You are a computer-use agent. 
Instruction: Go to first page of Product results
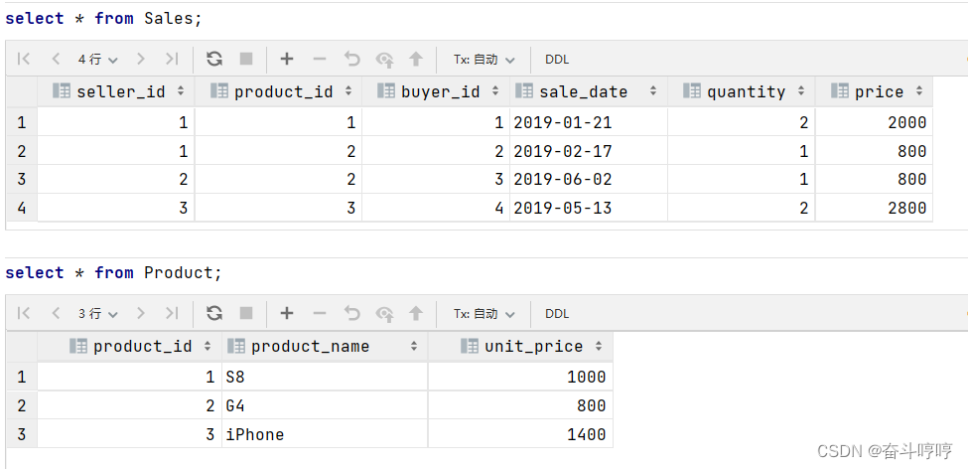pos(24,313)
